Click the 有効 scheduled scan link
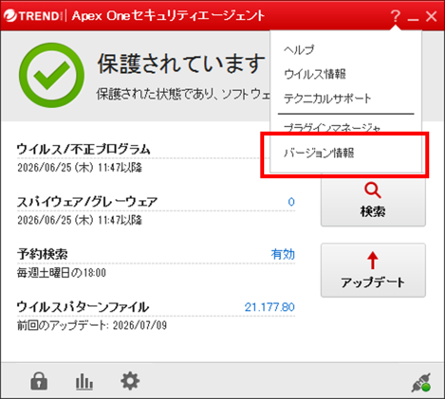 pos(283,254)
